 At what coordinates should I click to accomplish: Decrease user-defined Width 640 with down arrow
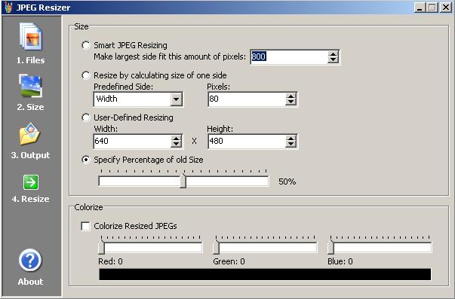176,145
